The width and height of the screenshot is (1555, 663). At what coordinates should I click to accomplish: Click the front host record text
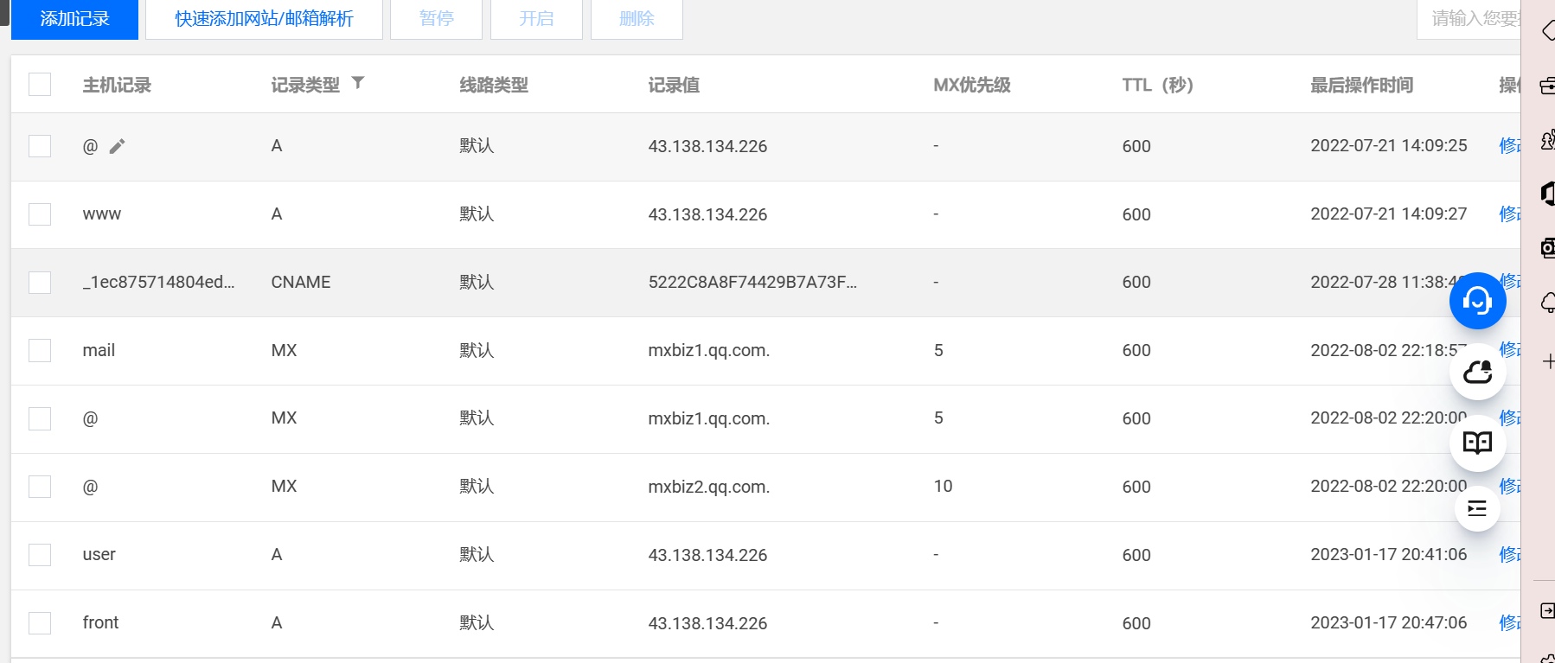[100, 623]
